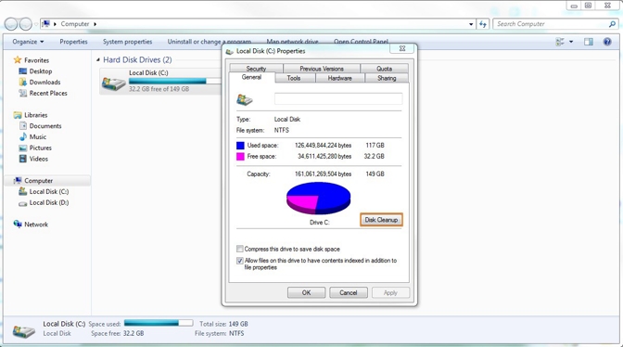This screenshot has height=347, width=623.
Task: Close the Local Disk (C:) Properties dialog
Action: point(402,48)
